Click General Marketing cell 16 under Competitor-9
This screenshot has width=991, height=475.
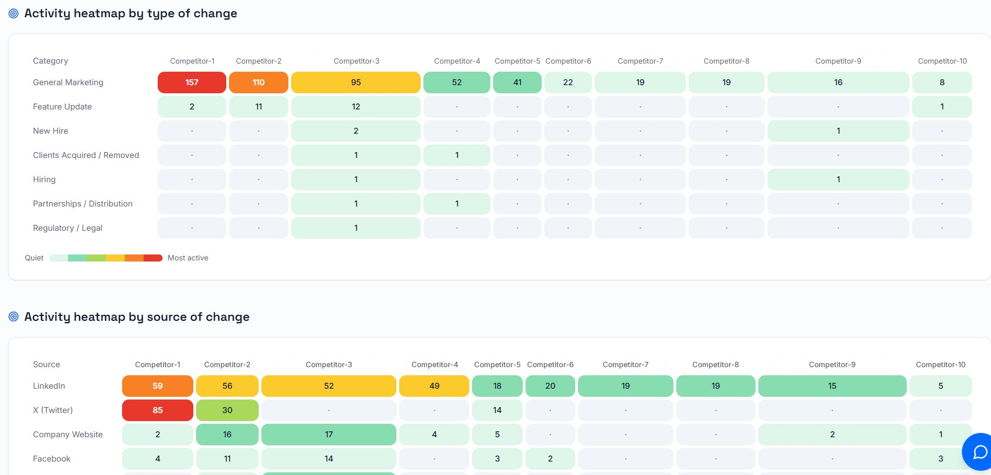(838, 82)
